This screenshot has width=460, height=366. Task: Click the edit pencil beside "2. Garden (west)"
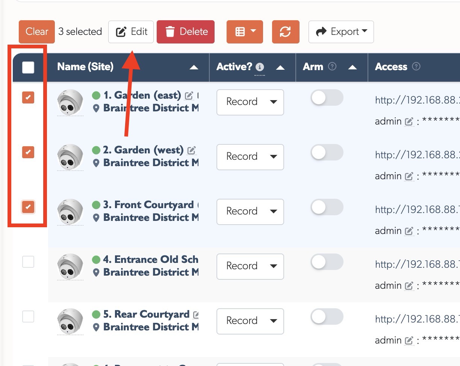pos(191,150)
